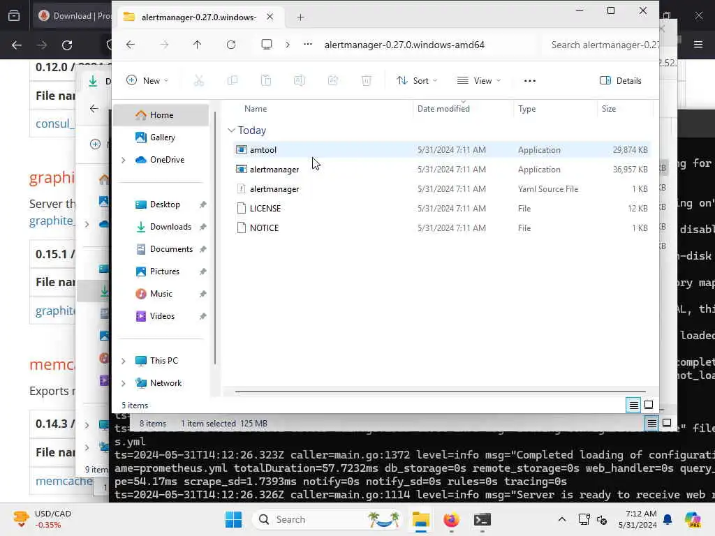Select the LICENSE file

point(441,208)
